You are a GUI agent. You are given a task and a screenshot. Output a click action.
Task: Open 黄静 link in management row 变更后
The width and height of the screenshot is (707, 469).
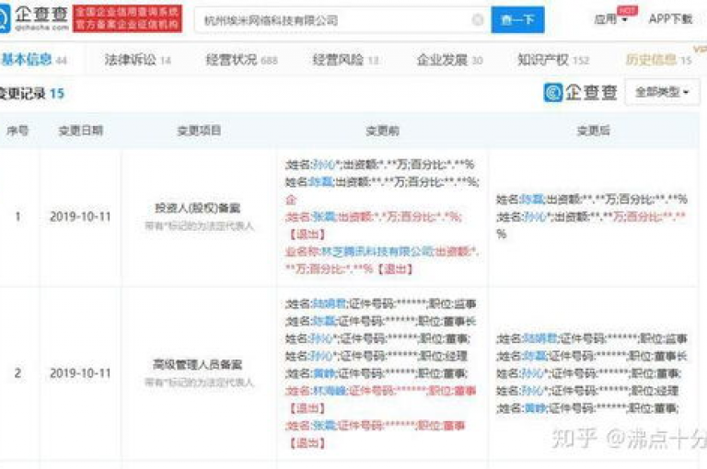click(535, 408)
